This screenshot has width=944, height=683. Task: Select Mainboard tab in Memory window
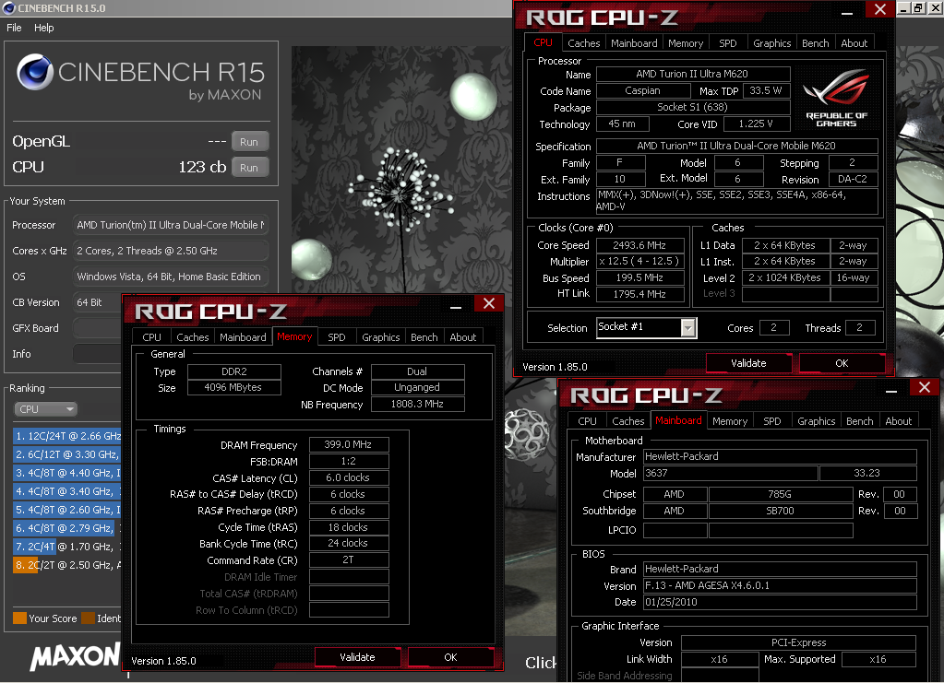click(243, 337)
